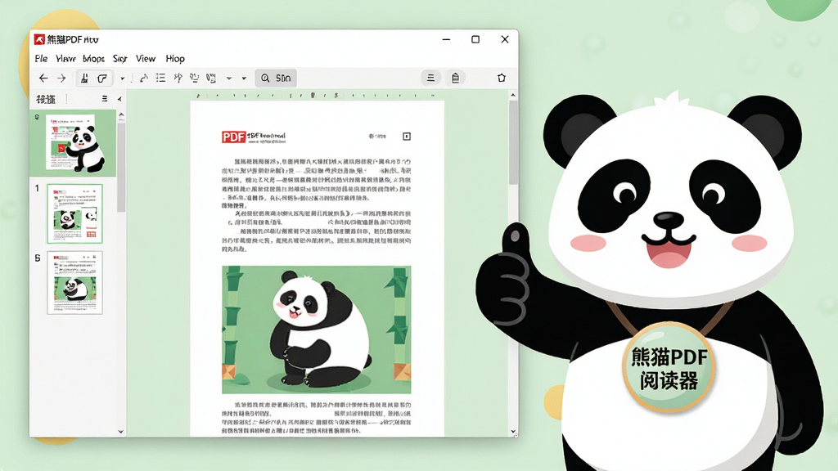Click the small icon beside the first thumbnail

37,117
